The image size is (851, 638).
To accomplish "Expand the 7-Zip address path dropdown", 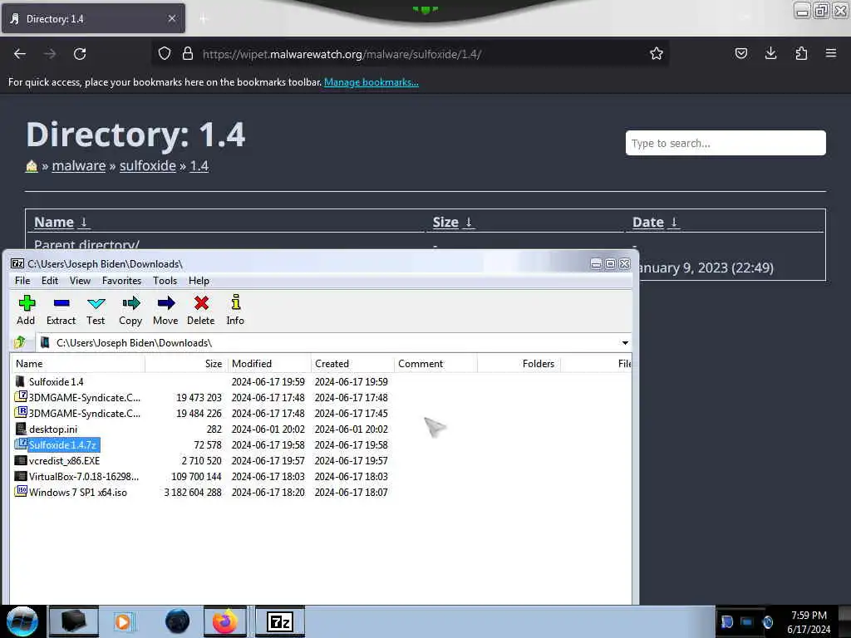I will 625,343.
